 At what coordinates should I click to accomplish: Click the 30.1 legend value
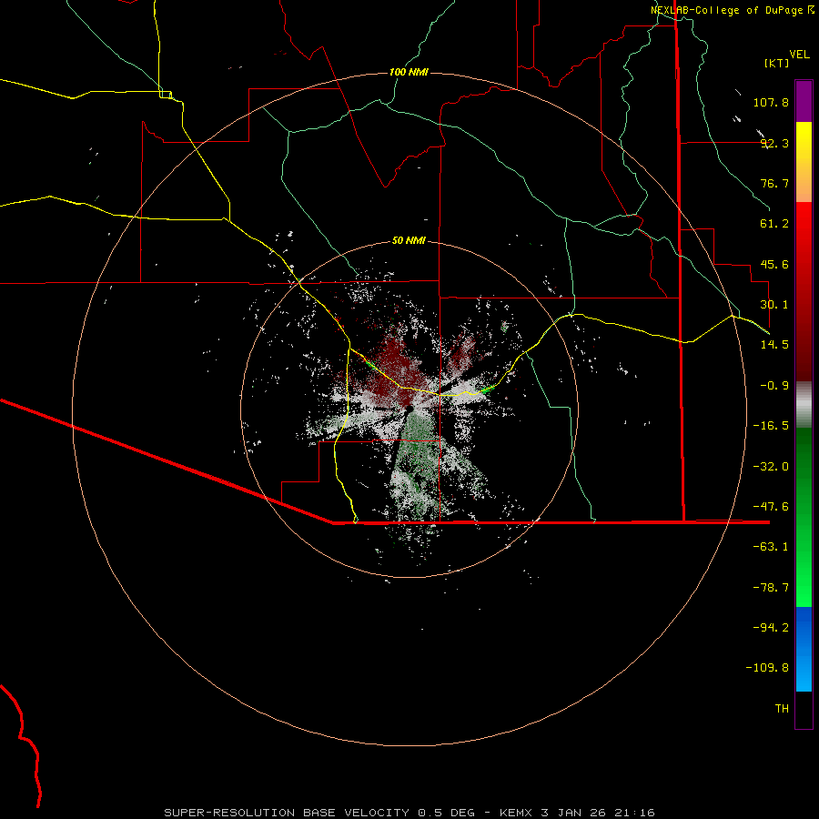coord(774,305)
